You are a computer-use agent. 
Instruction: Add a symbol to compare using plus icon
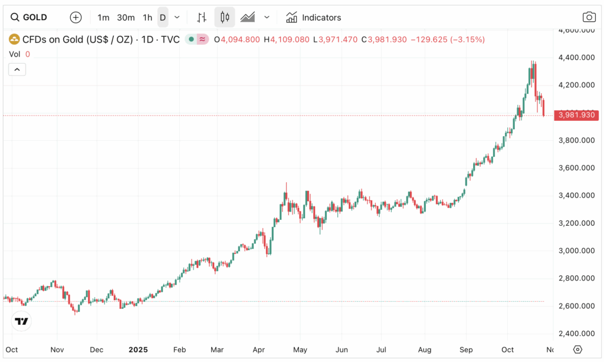[x=75, y=17]
